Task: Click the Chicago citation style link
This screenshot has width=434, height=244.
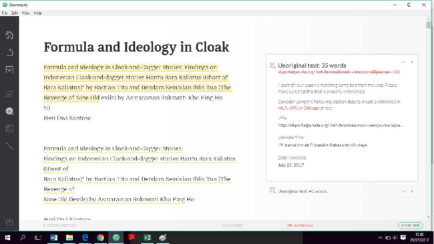Action: point(311,108)
